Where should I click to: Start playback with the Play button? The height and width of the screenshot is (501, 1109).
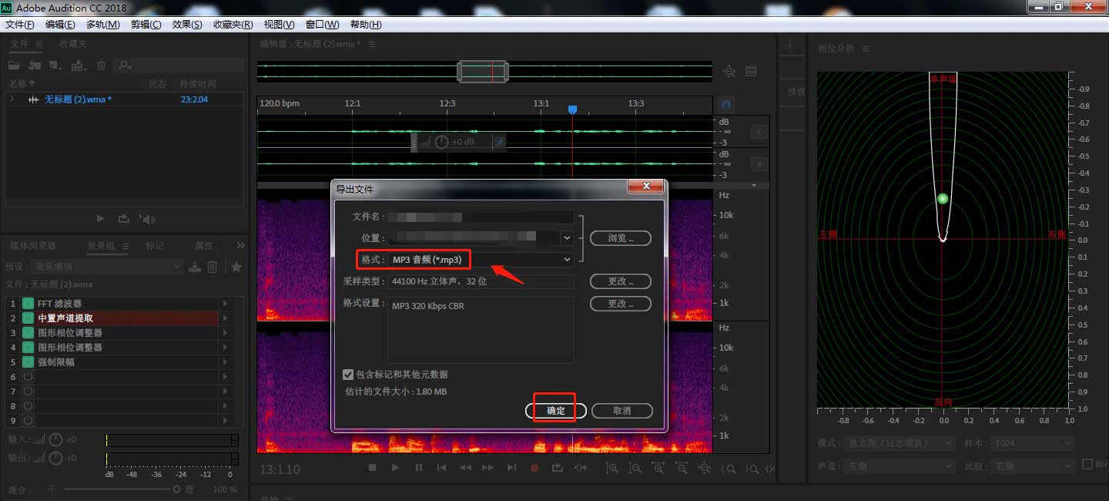pos(395,468)
